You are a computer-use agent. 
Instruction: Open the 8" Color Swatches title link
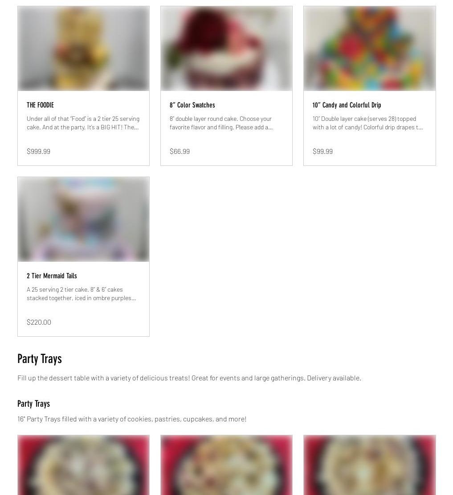click(x=192, y=105)
